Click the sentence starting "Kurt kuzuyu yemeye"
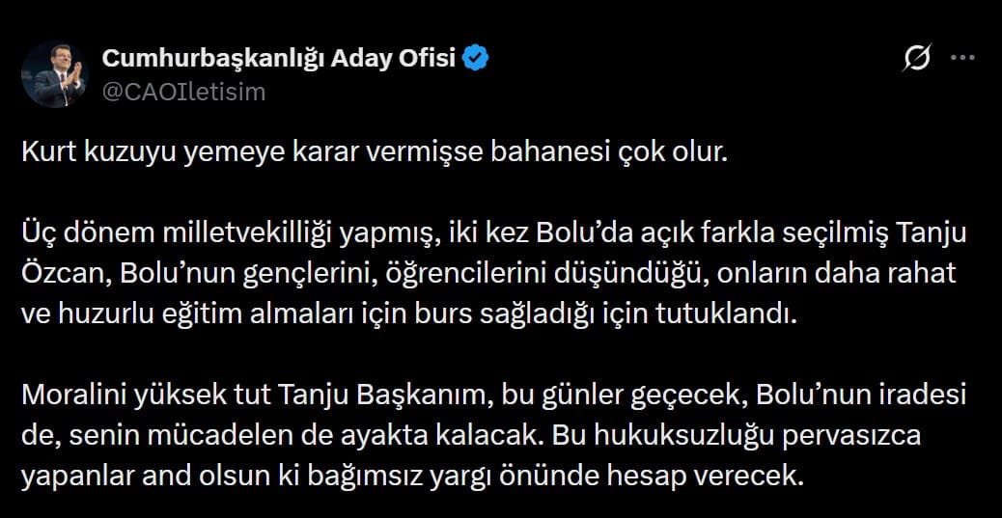Image resolution: width=1002 pixels, height=518 pixels. (373, 154)
